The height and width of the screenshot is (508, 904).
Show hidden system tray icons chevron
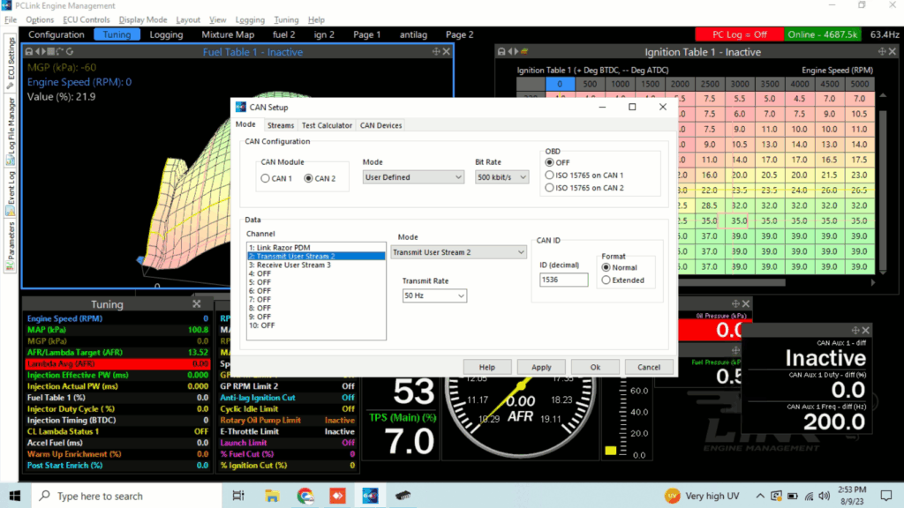pyautogui.click(x=760, y=496)
